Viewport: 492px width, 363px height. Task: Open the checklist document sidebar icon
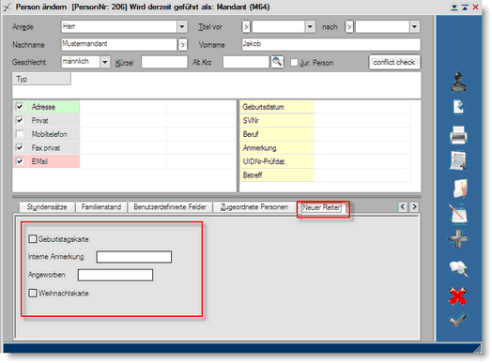(458, 160)
